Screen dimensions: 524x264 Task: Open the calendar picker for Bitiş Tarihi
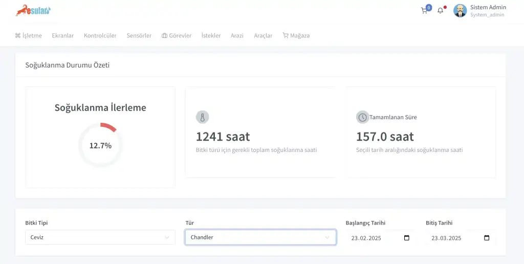point(487,238)
